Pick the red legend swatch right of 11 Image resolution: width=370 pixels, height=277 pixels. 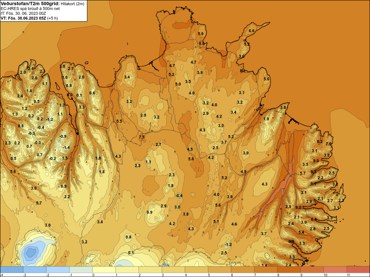(x=358, y=270)
